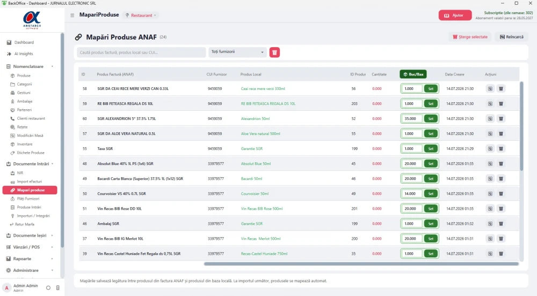Screen dimensions: 537x296
Task: Click Șterge selectate button
Action: click(470, 37)
